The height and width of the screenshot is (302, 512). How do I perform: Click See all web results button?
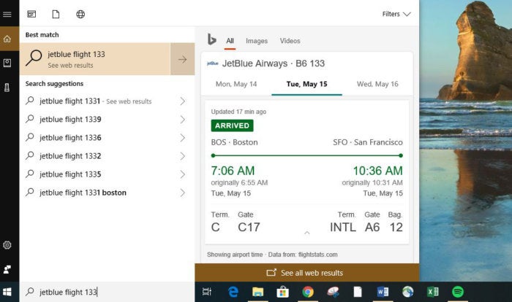(x=307, y=273)
